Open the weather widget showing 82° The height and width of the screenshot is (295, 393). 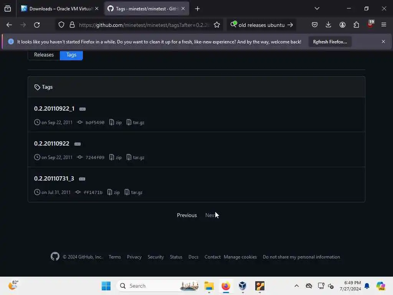[13, 285]
